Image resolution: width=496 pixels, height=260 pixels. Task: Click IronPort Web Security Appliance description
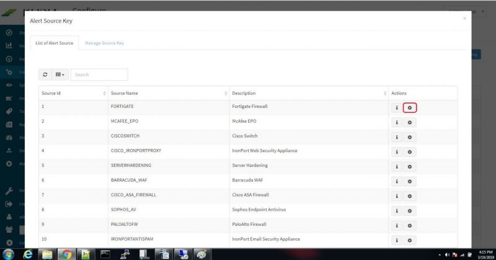coord(265,150)
